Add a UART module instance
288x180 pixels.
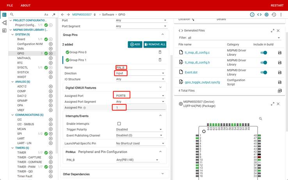(51, 139)
